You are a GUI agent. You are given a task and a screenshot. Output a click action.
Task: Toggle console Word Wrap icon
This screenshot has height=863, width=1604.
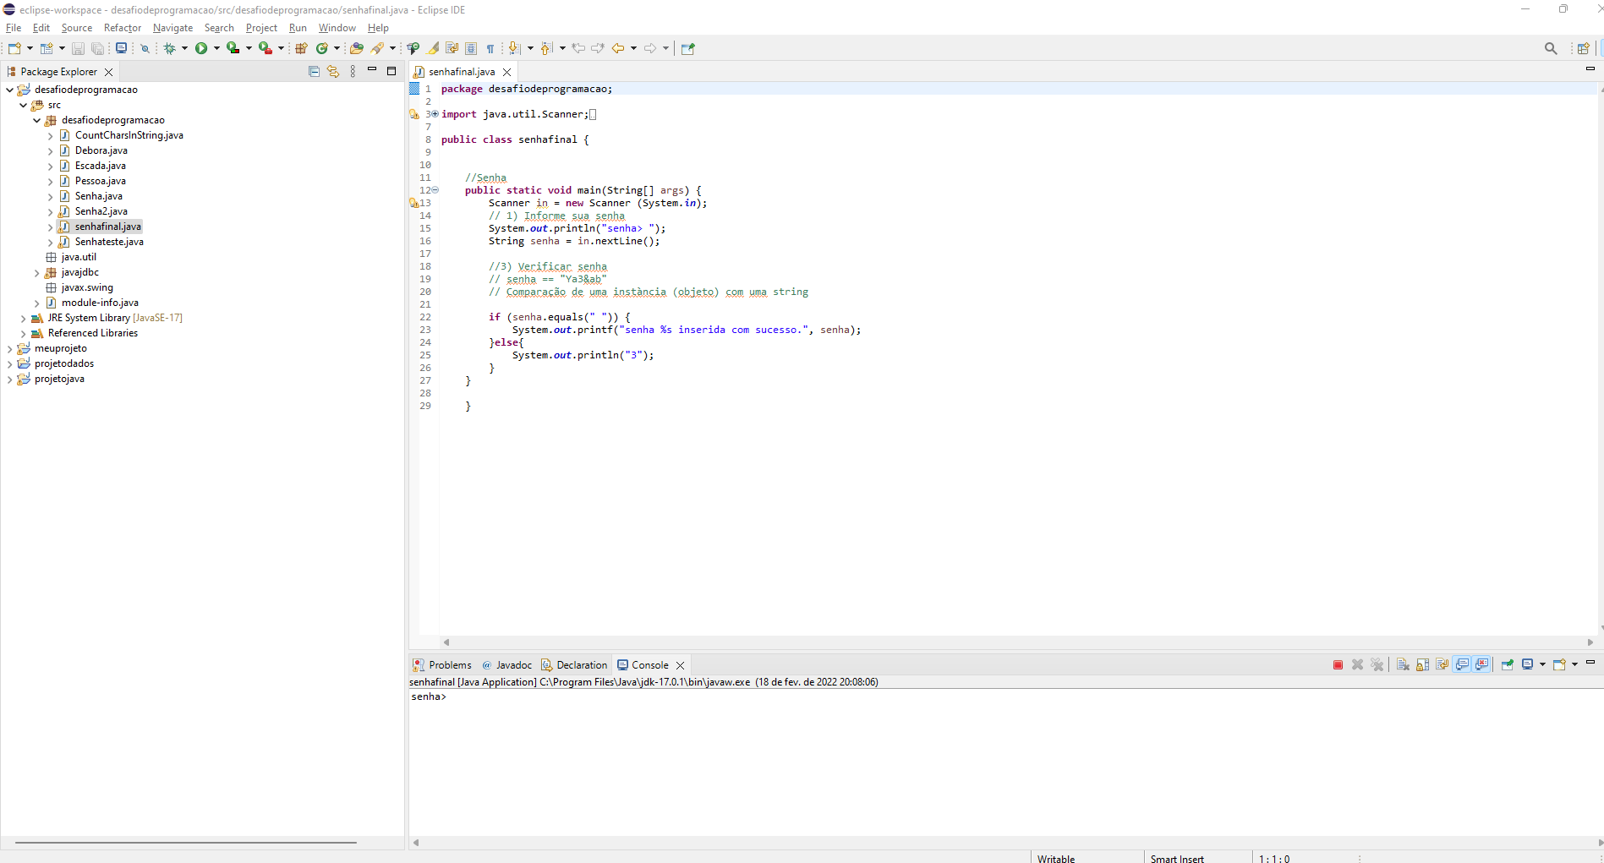[x=1442, y=664]
